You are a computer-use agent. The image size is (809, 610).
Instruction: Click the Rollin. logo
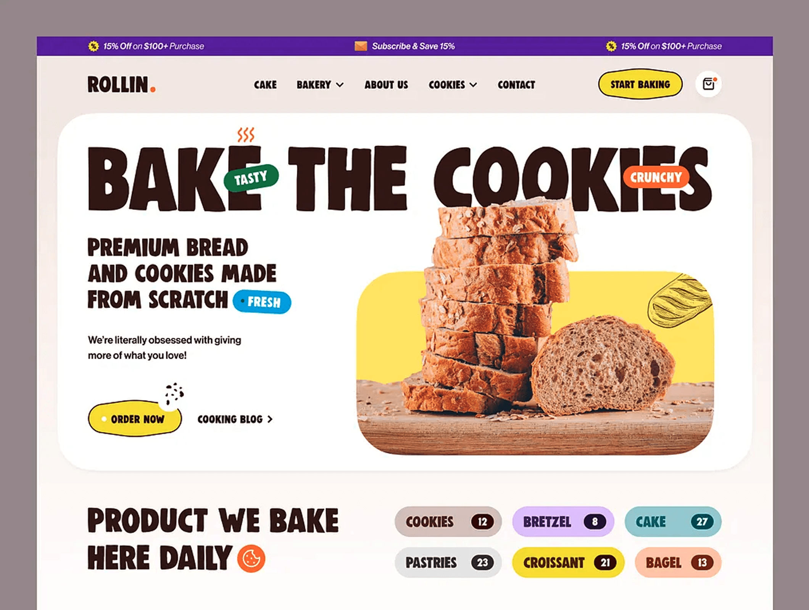click(122, 84)
